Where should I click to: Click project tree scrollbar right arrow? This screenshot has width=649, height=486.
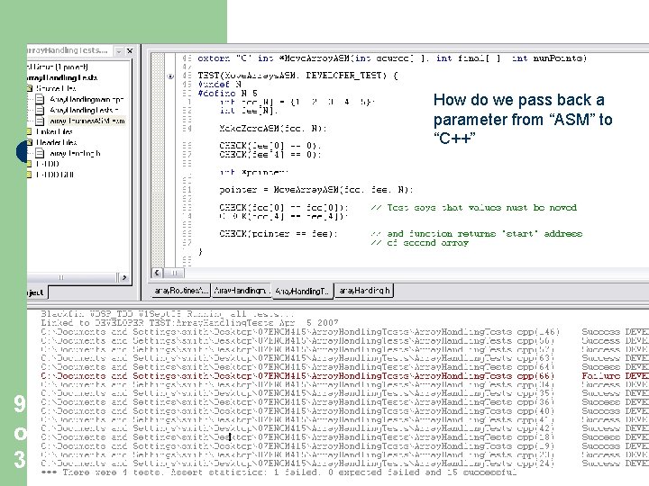tap(123, 278)
